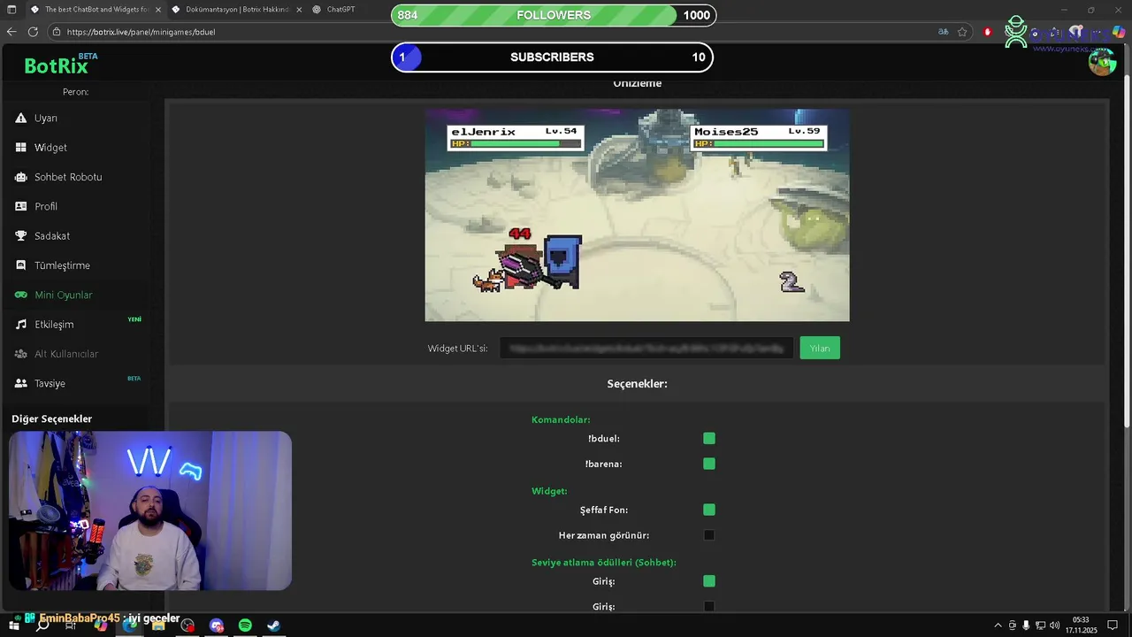Image resolution: width=1132 pixels, height=637 pixels.
Task: Open the Copilot app on the taskbar
Action: pos(101,625)
